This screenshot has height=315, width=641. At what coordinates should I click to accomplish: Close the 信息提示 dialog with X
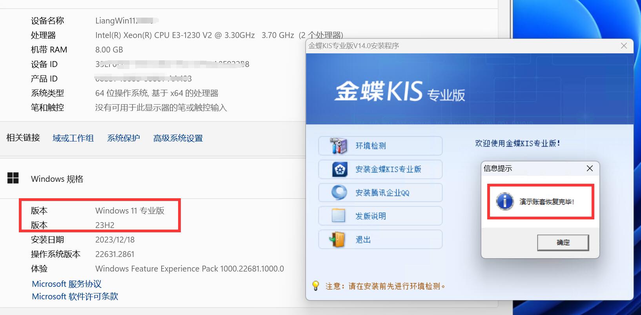(590, 168)
